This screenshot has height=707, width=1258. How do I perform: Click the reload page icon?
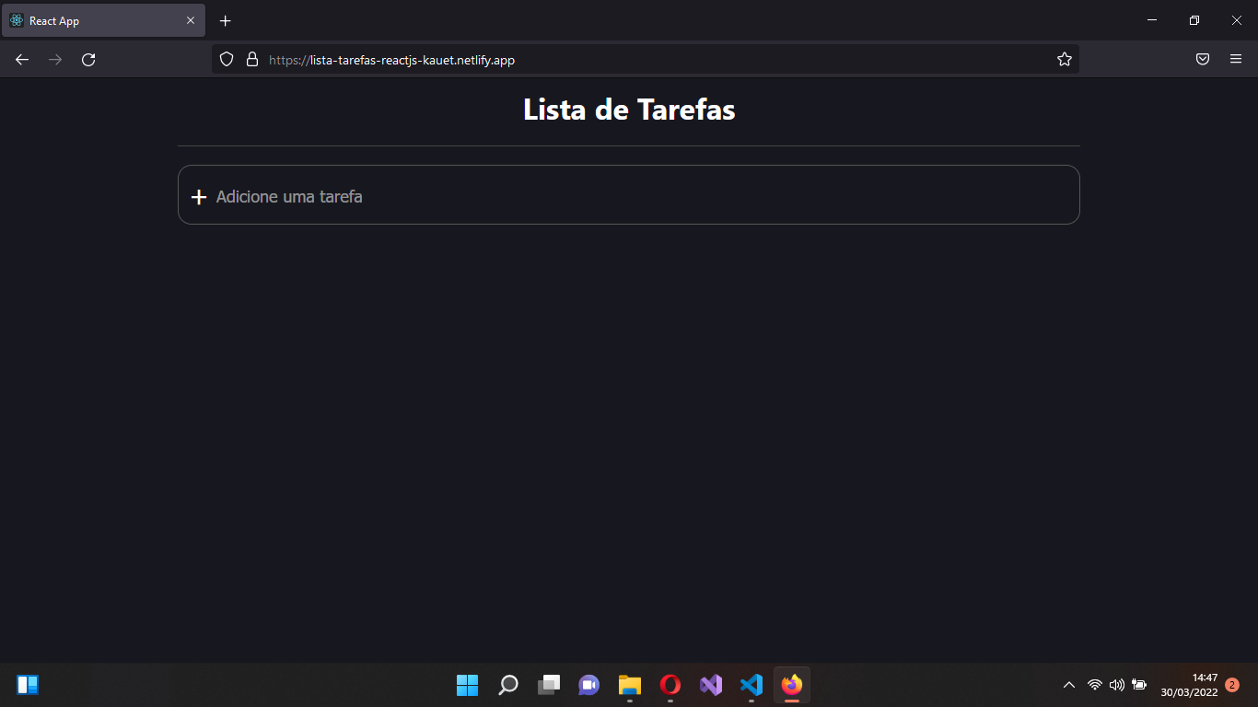[x=88, y=59]
